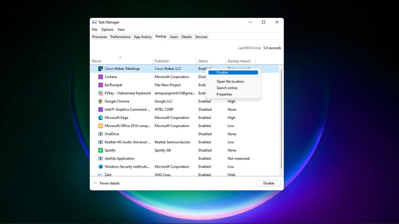
Task: Switch to the Processes tab
Action: 99,37
